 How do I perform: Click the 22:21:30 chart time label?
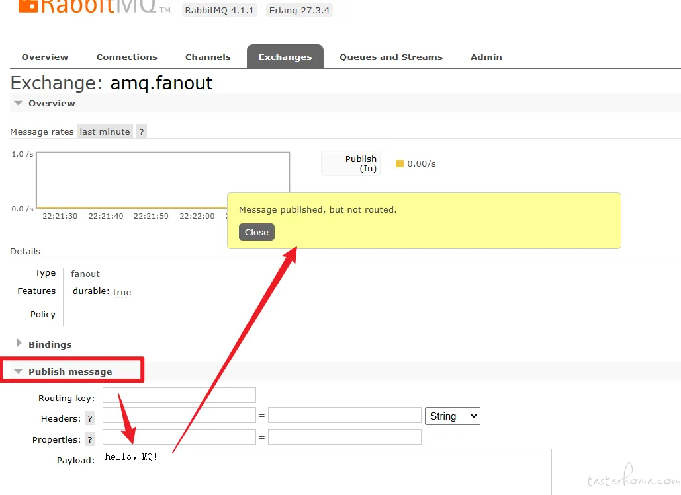[x=60, y=216]
